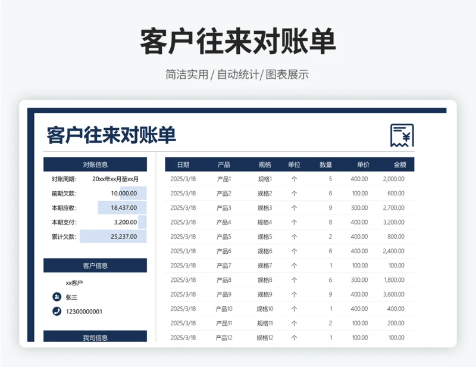The height and width of the screenshot is (367, 476).
Task: Click the phone number 12300000001
Action: tap(84, 311)
